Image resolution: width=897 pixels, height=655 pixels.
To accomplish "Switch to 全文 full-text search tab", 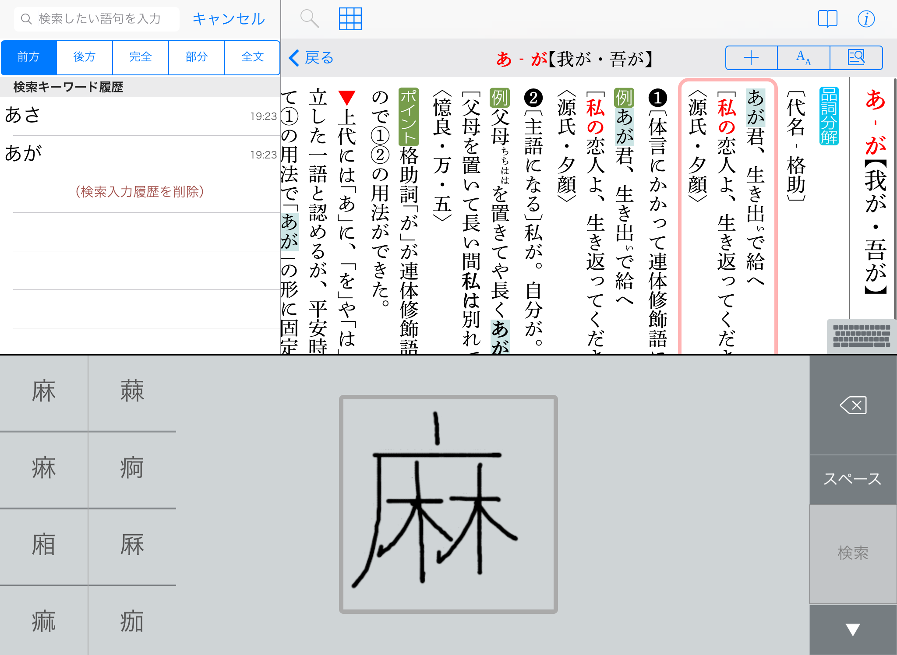I will tap(252, 57).
